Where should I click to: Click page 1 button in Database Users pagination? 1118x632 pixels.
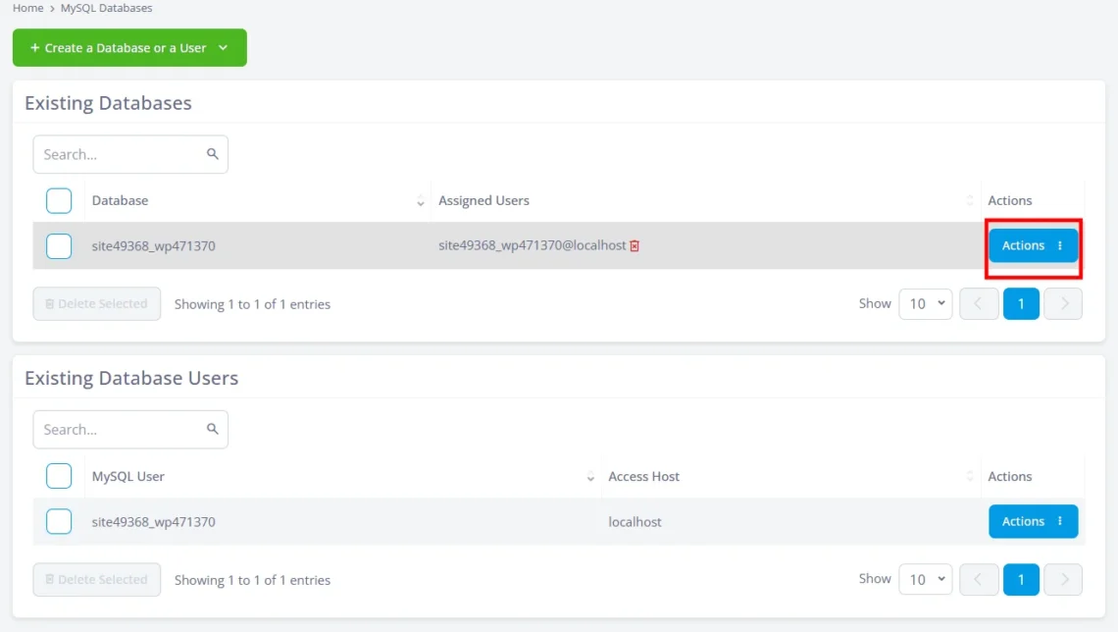[x=1021, y=580]
